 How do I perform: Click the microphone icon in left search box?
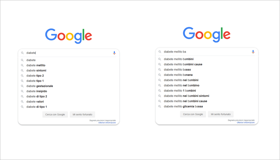coord(114,53)
